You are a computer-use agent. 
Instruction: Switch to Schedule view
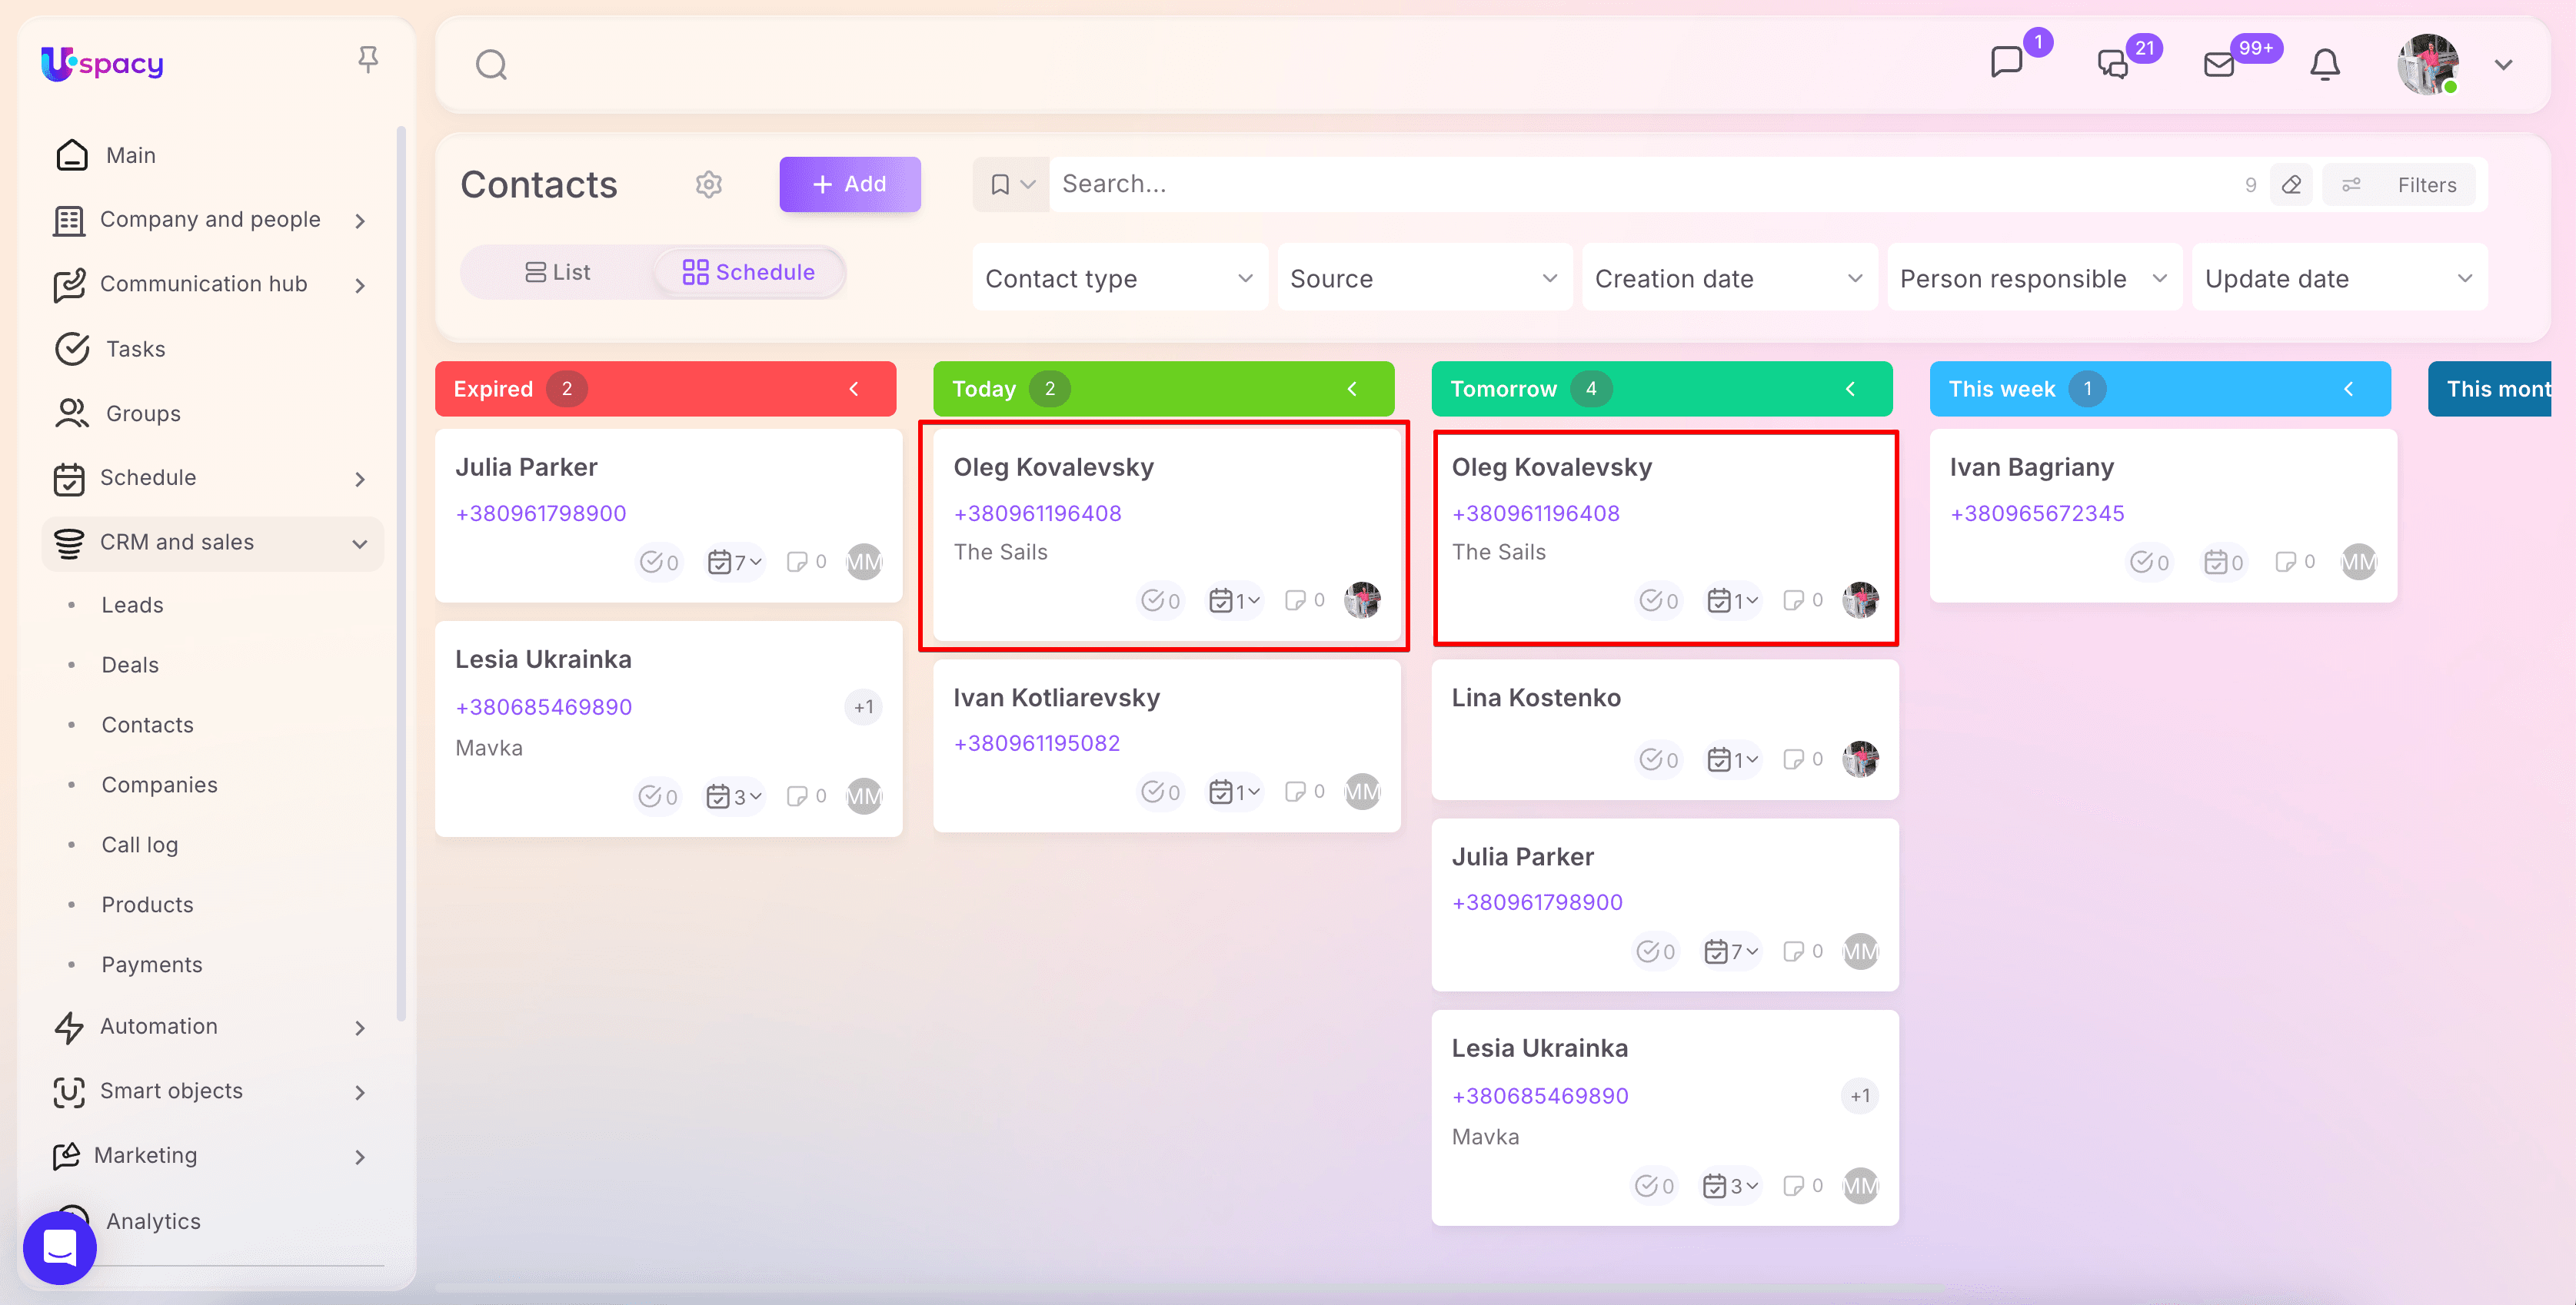coord(749,272)
